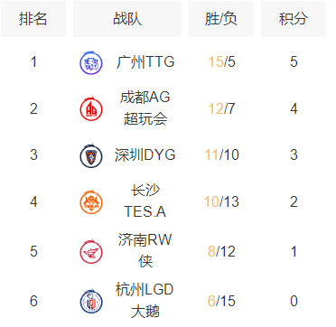Click the red 成都AG超玩会 logo
The width and height of the screenshot is (336, 327).
[91, 109]
